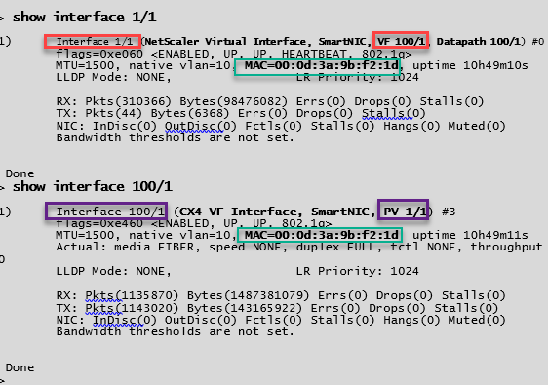Click the first 'Done' output line

(20, 173)
